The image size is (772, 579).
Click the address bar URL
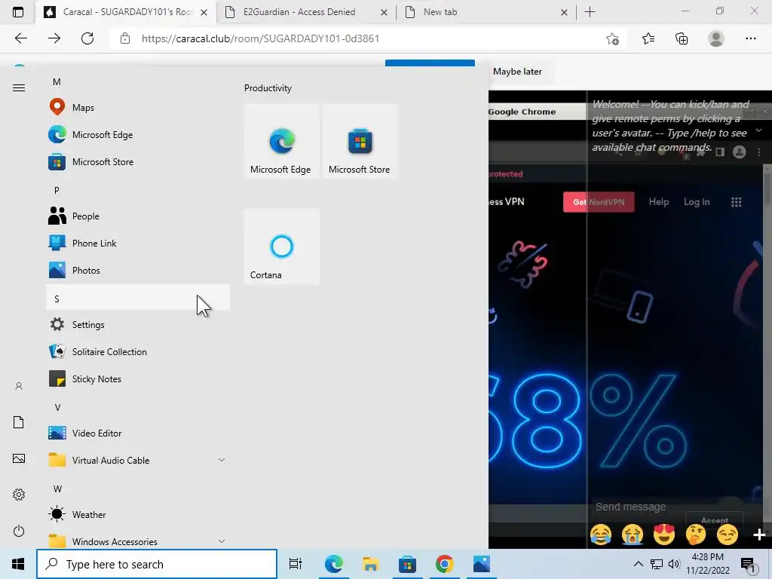click(260, 38)
